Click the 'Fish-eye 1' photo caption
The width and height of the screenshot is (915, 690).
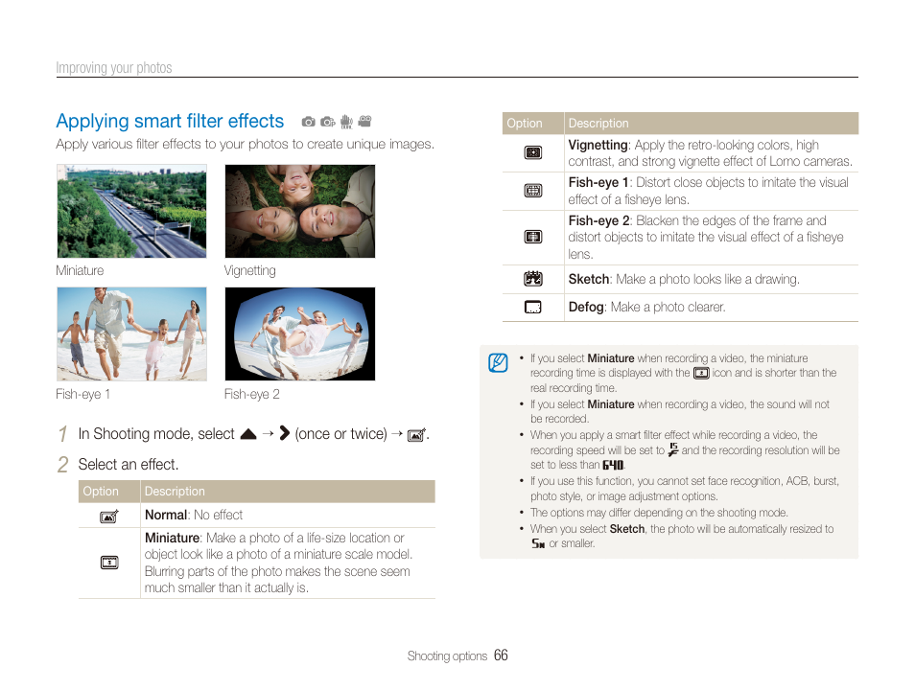(82, 394)
